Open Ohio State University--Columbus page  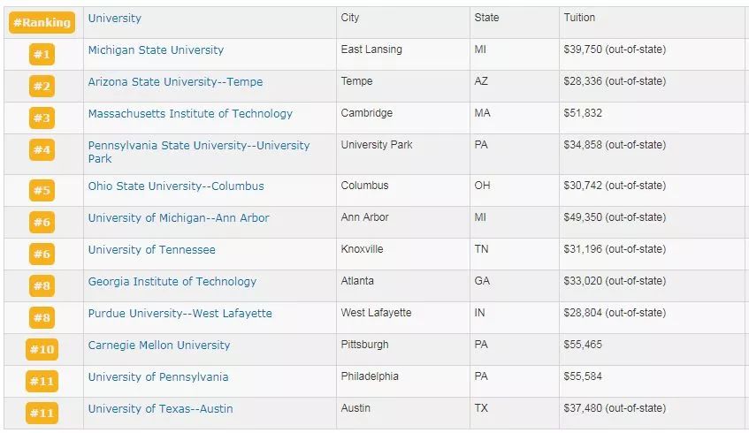(175, 186)
